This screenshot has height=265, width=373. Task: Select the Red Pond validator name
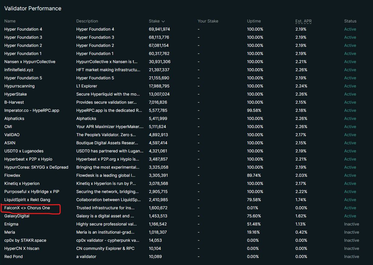tap(14, 256)
